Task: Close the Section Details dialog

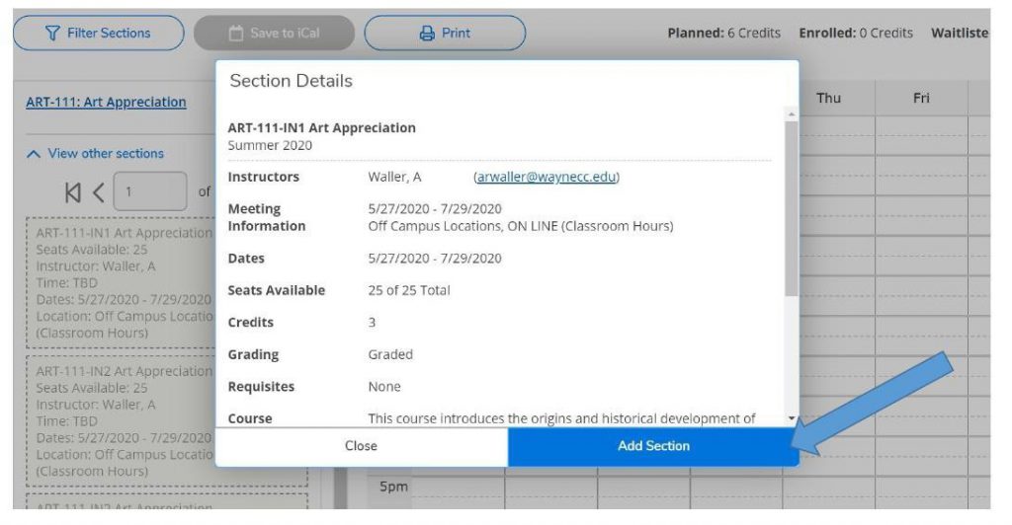Action: point(361,446)
